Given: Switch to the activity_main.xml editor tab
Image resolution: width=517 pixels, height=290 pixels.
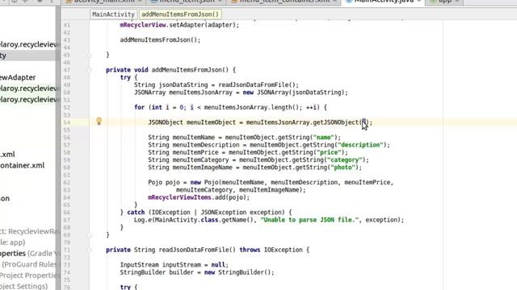Looking at the screenshot, I should 103,2.
